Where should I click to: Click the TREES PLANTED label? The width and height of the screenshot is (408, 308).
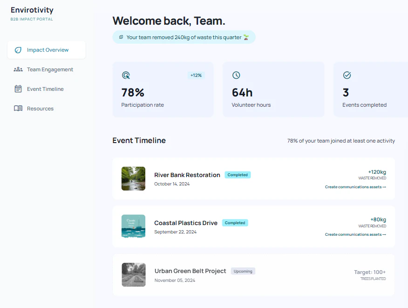click(373, 279)
